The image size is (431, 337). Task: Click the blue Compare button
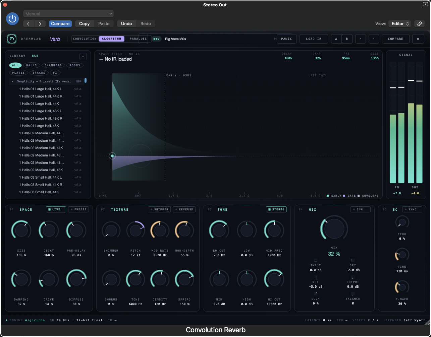[x=60, y=24]
